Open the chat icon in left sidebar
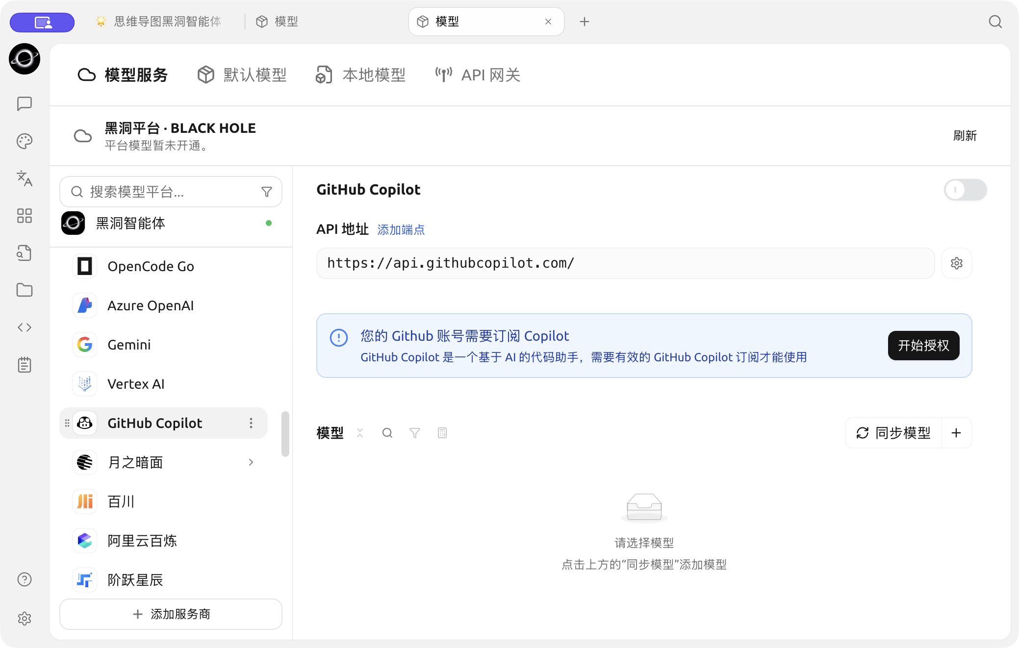The height and width of the screenshot is (648, 1019). 25,103
